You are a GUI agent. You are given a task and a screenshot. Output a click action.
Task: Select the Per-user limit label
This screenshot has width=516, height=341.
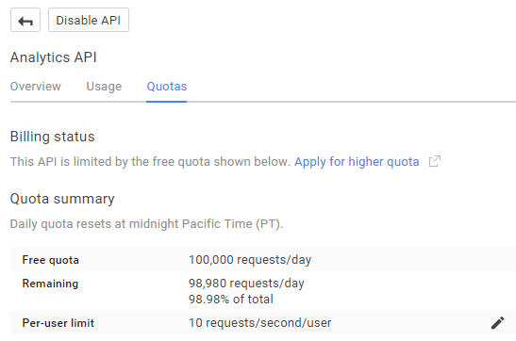[x=58, y=323]
